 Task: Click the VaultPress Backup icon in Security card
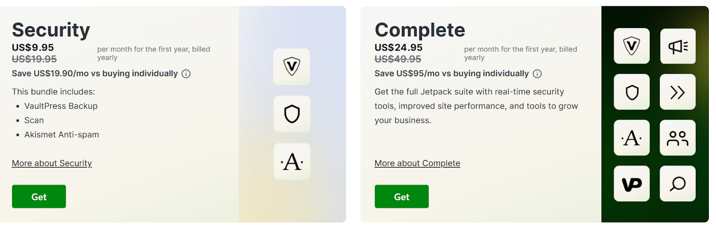tap(292, 67)
